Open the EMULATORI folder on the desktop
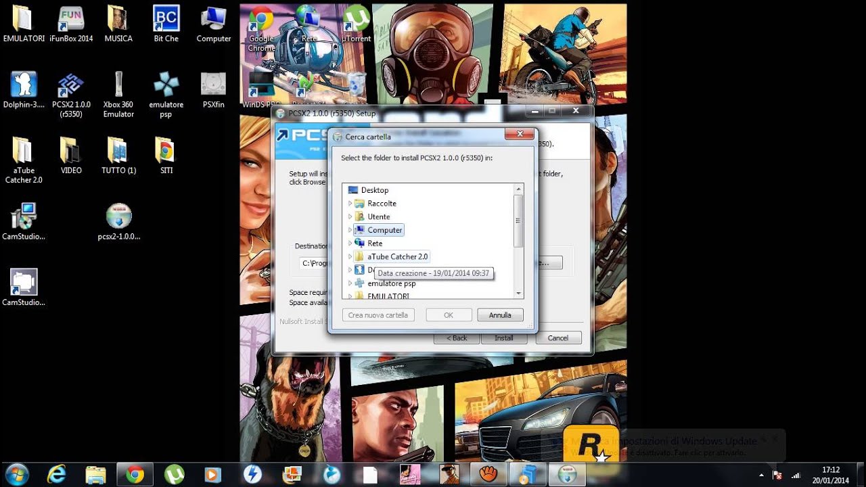The height and width of the screenshot is (487, 866). (x=23, y=24)
